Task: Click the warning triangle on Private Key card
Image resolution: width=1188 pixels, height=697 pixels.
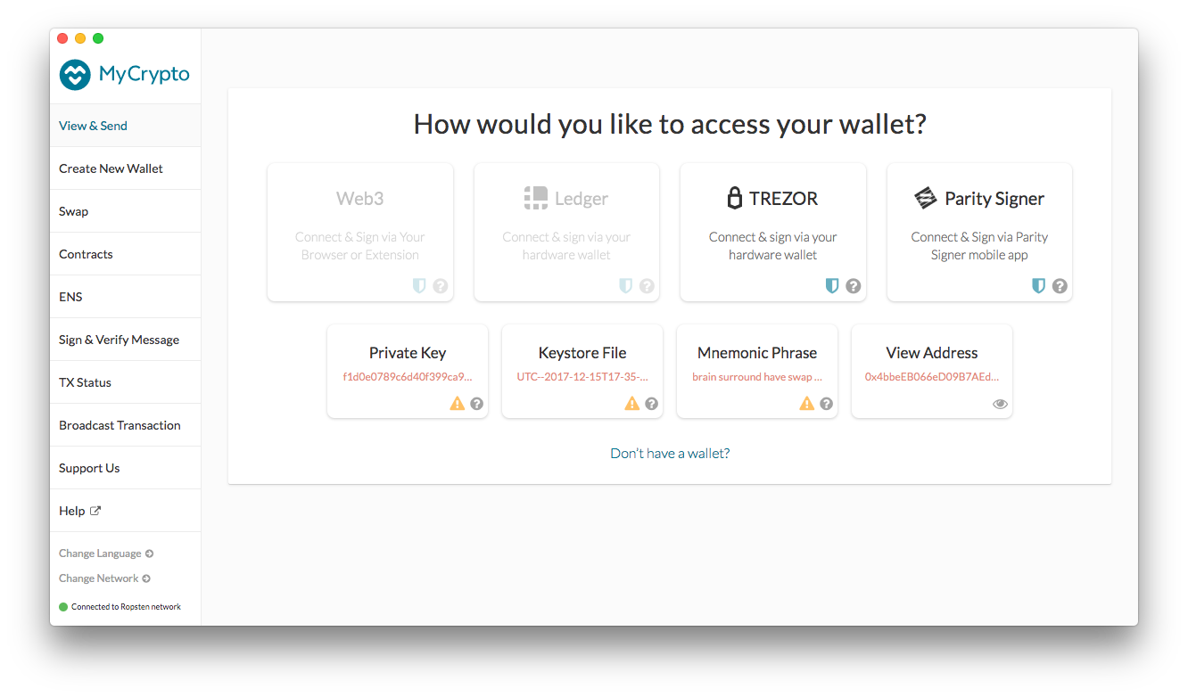Action: [457, 403]
